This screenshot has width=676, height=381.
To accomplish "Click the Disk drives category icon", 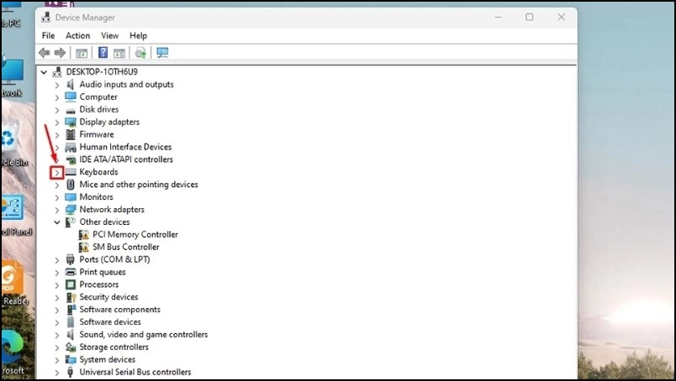I will pyautogui.click(x=71, y=110).
